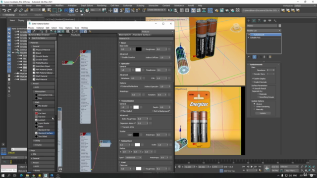Click the Play Animation button

252,167
